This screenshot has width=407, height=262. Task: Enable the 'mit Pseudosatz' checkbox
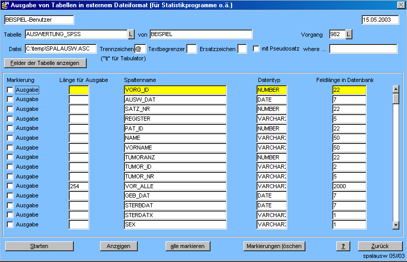256,49
